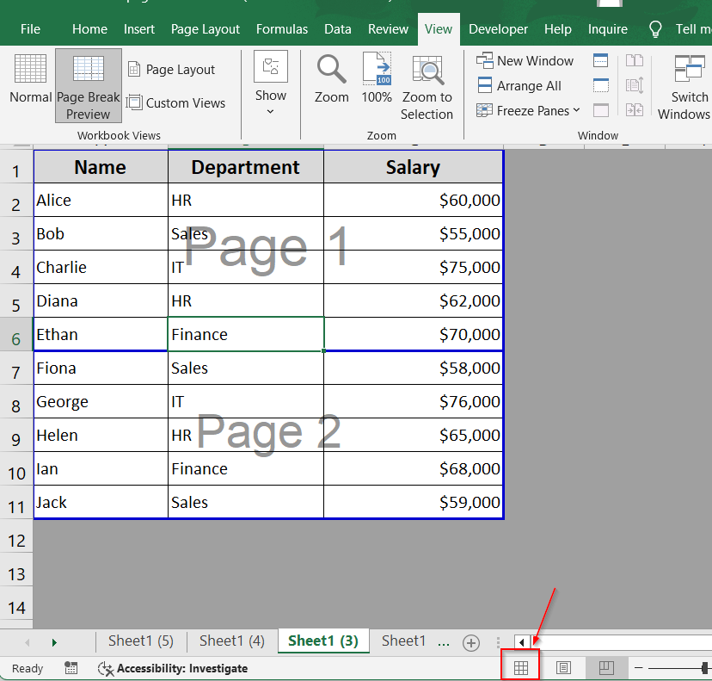Click Page Break Preview status bar icon
This screenshot has height=681, width=712.
[x=606, y=668]
